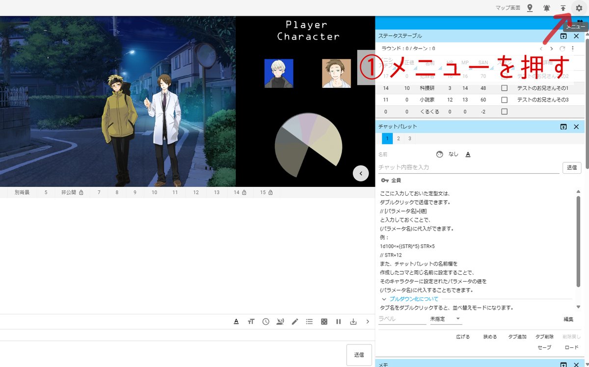Click the upload arrow icon in header
The image size is (589, 367).
[x=563, y=8]
